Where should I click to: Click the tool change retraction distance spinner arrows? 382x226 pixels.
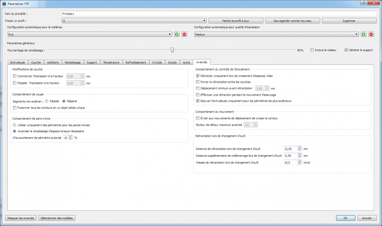(x=299, y=149)
